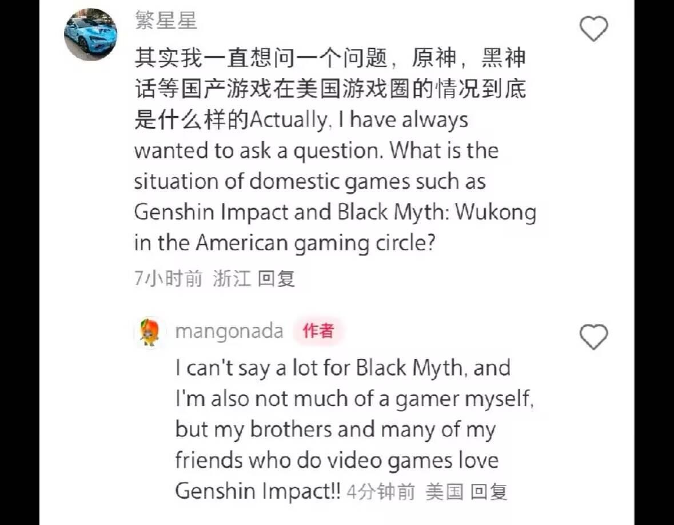Tap 'Black Myth: Wukong' in first comment
The image size is (674, 525).
tap(437, 212)
